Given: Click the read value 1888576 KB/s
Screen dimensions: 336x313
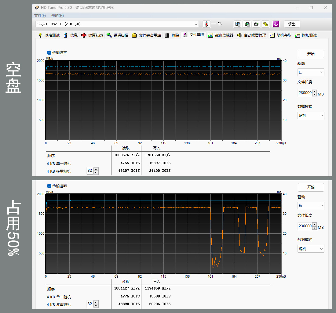Looking at the screenshot, I should click(127, 155).
